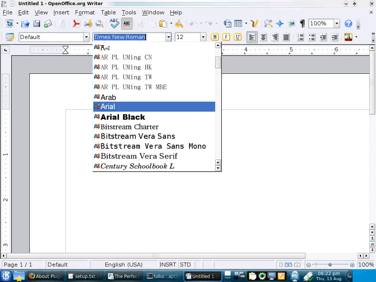Open the Font Color palette arrow
This screenshot has width=376, height=282.
[x=356, y=37]
